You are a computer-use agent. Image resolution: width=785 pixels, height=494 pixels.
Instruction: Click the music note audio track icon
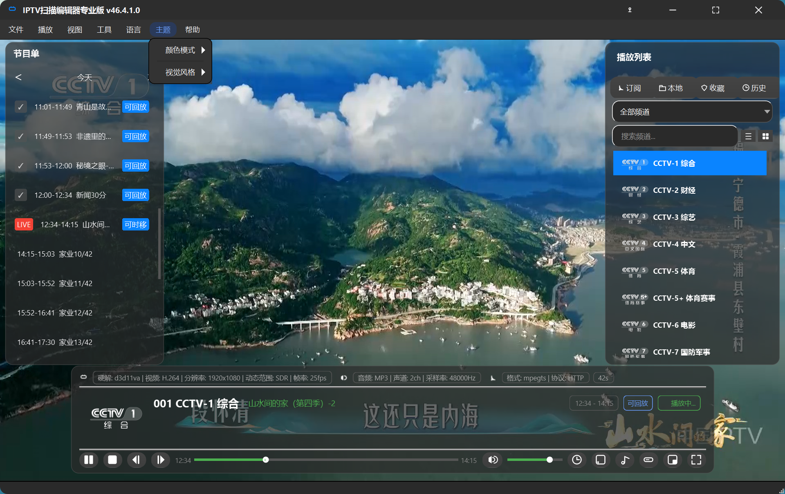point(625,460)
